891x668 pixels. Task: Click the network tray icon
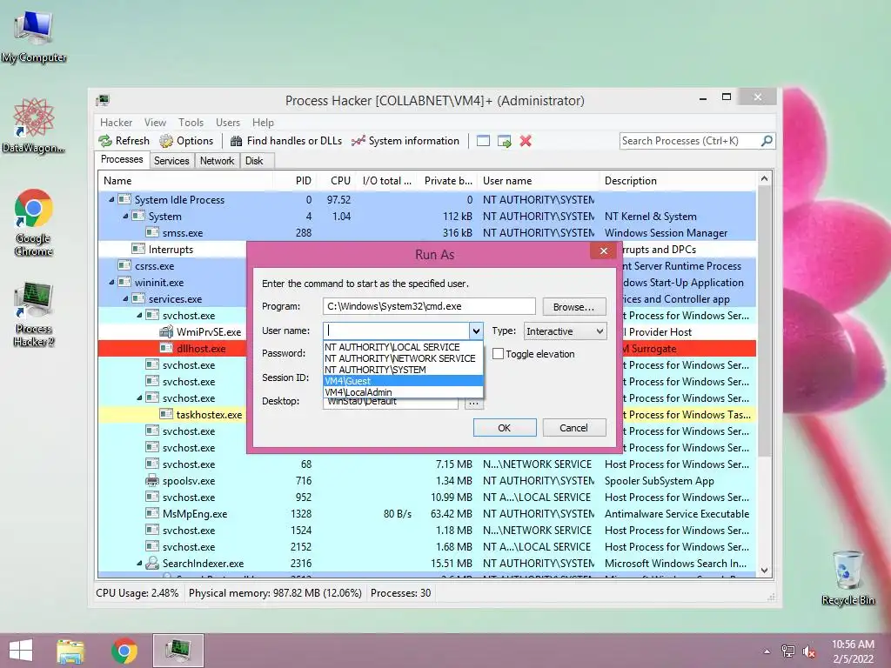point(788,651)
